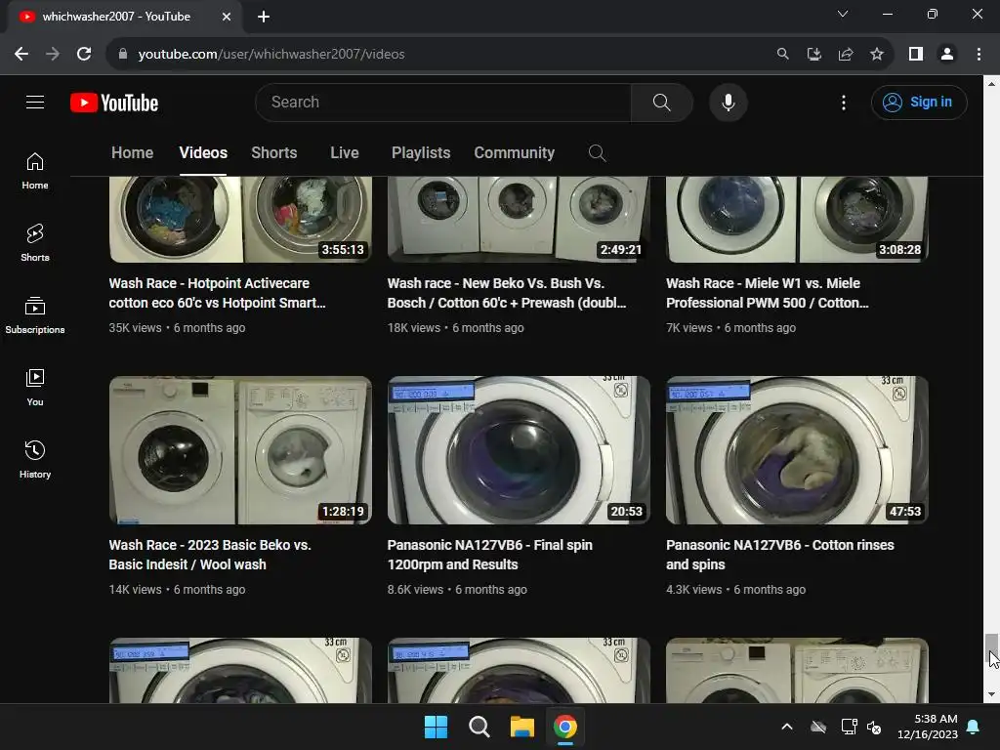The image size is (1000, 750).
Task: Open the Community tab
Action: coord(514,153)
